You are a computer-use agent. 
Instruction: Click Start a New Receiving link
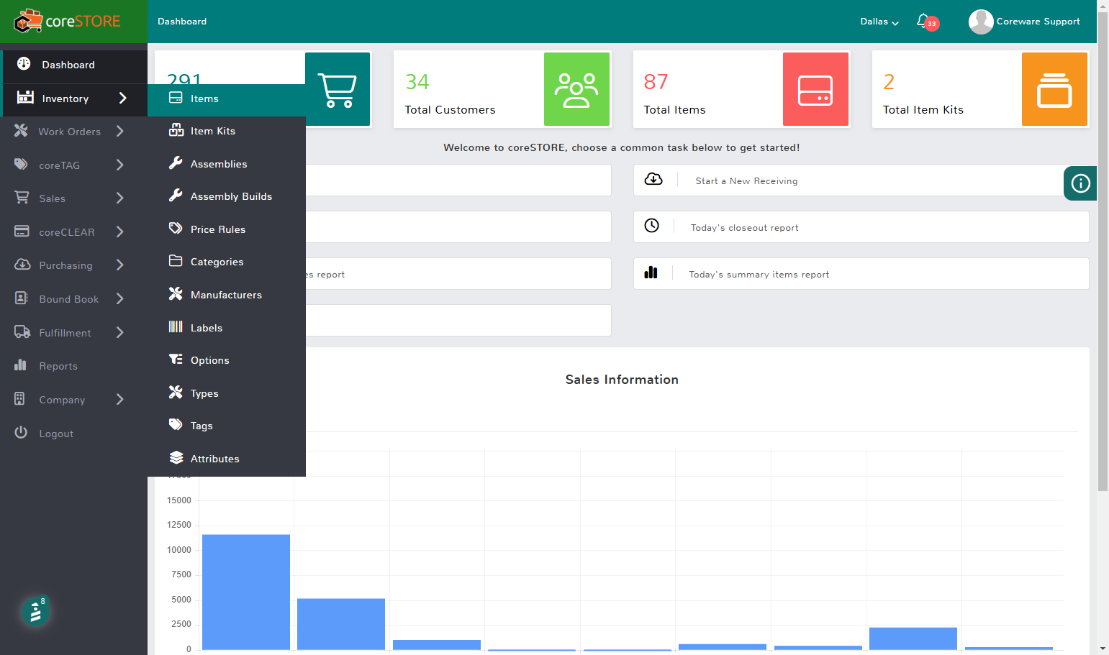tap(746, 181)
